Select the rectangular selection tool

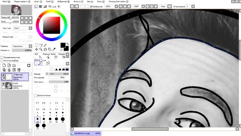(37, 45)
